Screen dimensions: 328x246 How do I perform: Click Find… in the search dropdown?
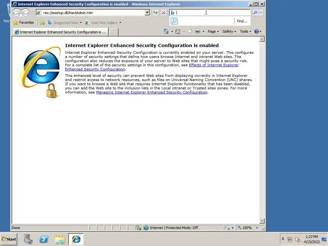point(242,21)
